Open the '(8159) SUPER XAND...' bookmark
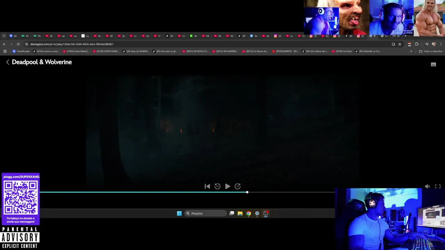The width and height of the screenshot is (445, 250). coord(106,51)
